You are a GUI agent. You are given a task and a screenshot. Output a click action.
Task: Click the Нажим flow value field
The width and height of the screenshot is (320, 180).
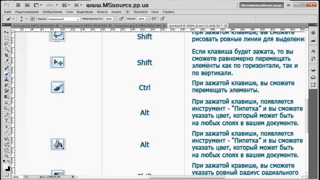(141, 19)
